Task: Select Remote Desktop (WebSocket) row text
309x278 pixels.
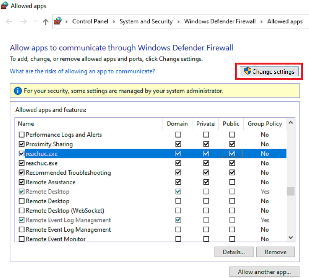Action: (x=65, y=211)
